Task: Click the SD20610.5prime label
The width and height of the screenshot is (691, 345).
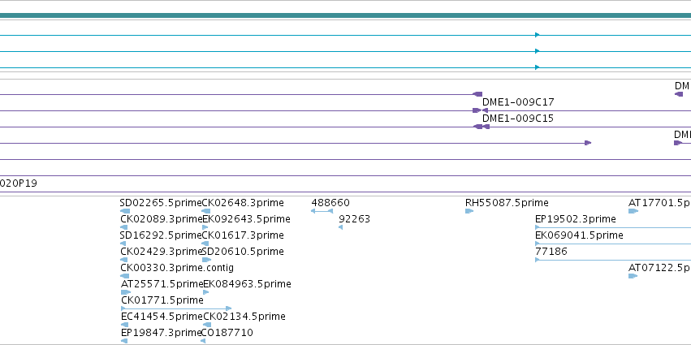Action: click(x=243, y=252)
